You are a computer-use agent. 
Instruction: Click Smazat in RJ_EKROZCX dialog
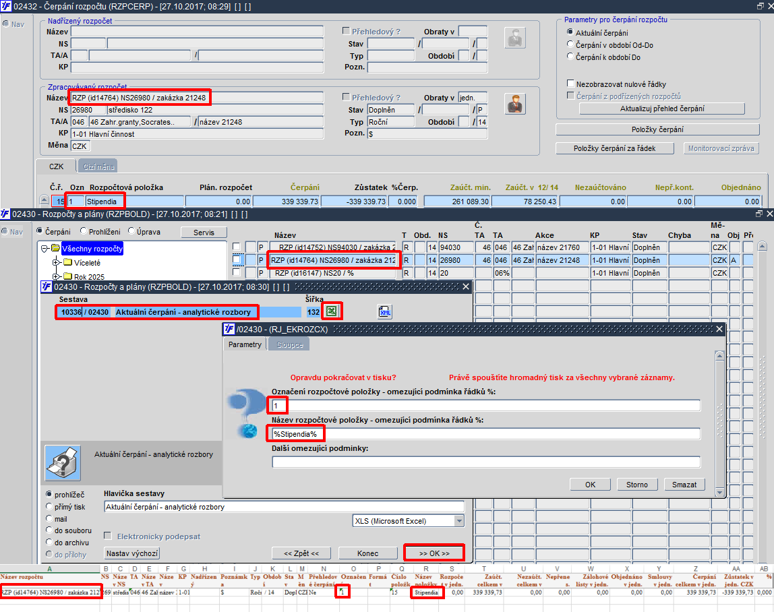click(x=684, y=485)
